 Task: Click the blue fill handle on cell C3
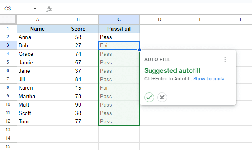point(140,50)
